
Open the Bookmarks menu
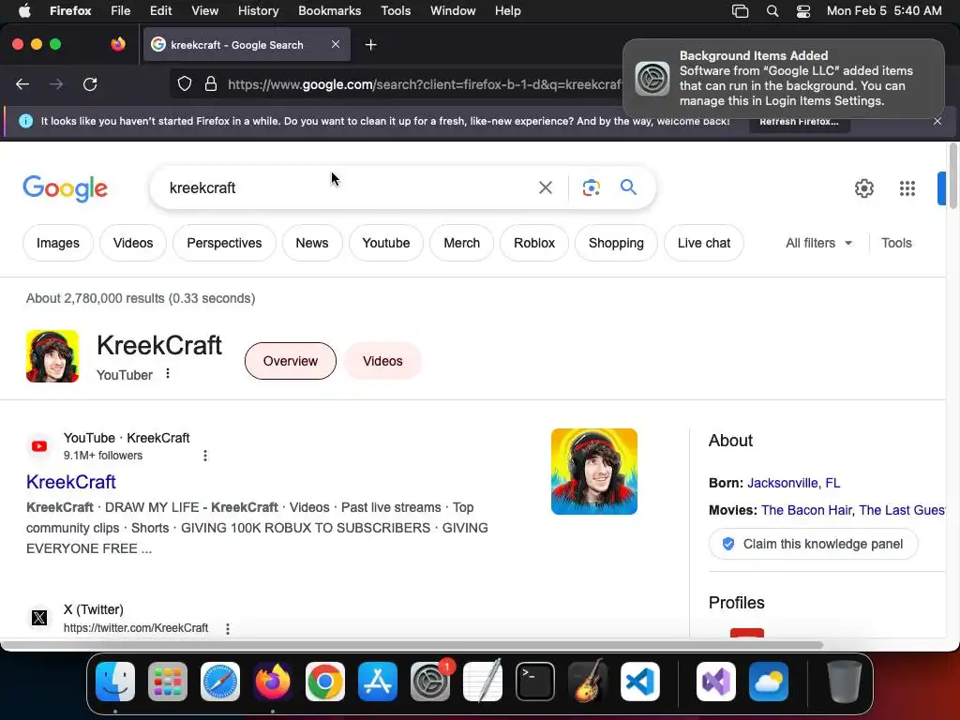[x=329, y=11]
